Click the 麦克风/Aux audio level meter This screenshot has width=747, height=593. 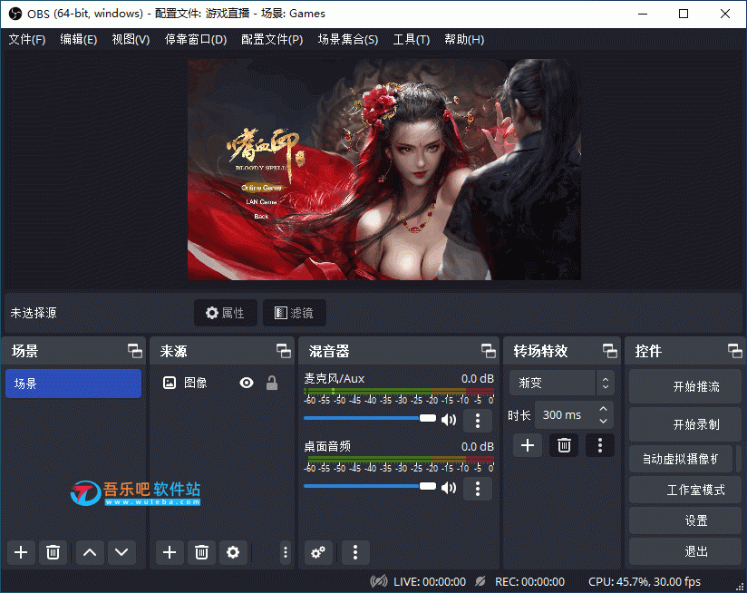pyautogui.click(x=399, y=391)
